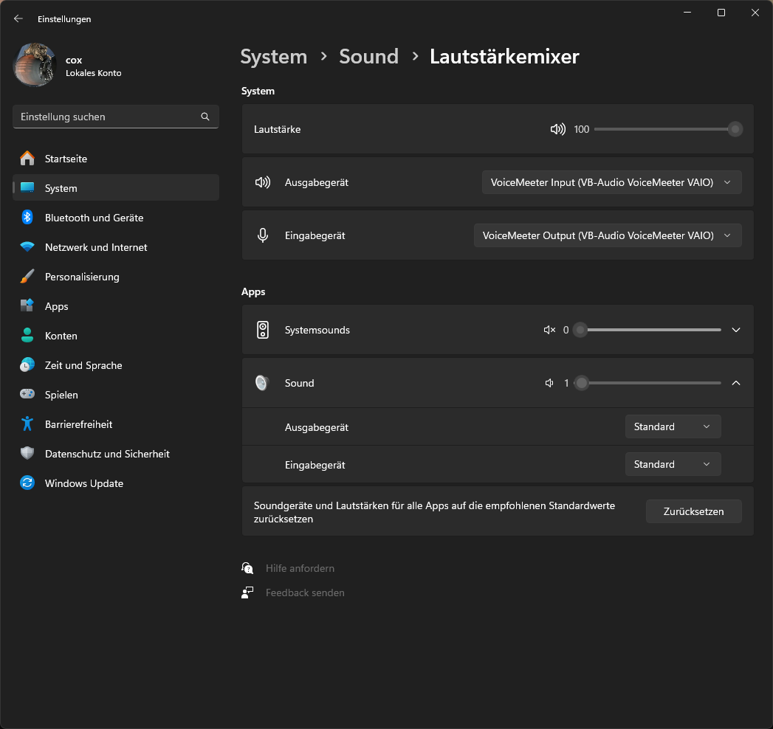Image resolution: width=773 pixels, height=729 pixels.
Task: Open Datenschutz und Sicherheit
Action: click(116, 454)
